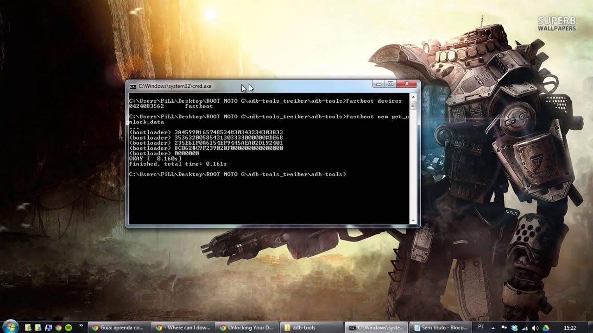Screen dimensions: 593x333
Task: Click the Dropbox tray icon
Action: point(514,327)
